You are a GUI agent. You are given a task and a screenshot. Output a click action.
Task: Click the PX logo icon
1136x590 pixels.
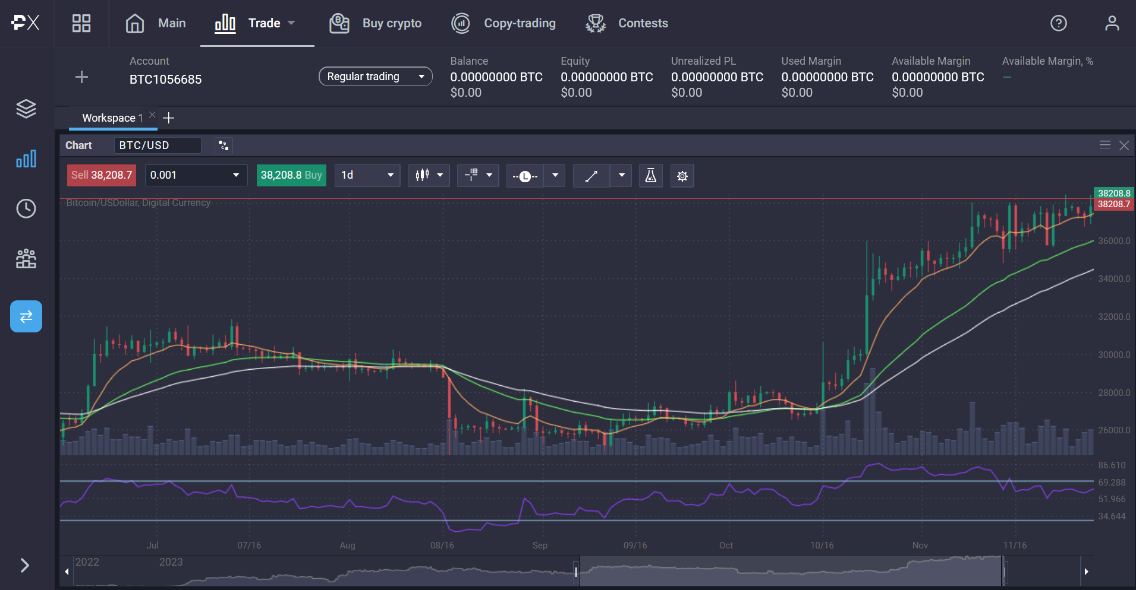pos(26,23)
